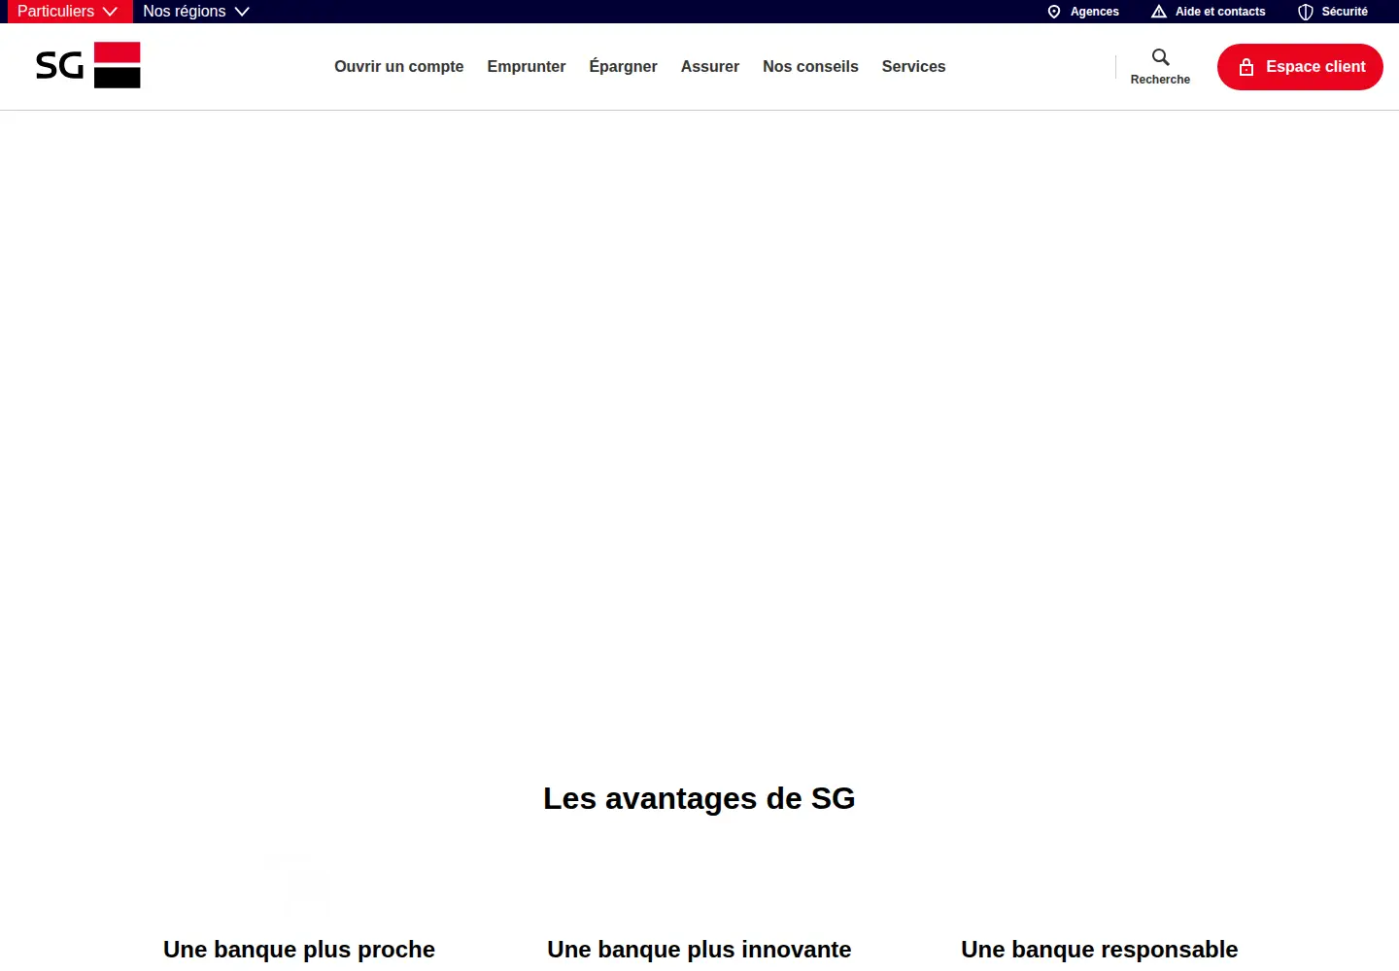Open the Emprunter menu
The width and height of the screenshot is (1399, 971).
(527, 66)
